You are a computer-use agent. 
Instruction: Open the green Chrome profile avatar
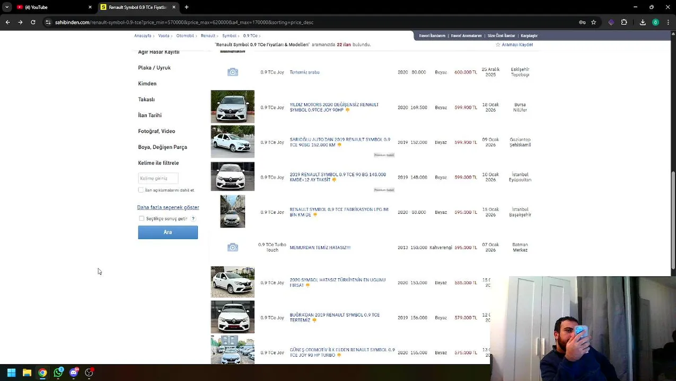tap(655, 22)
